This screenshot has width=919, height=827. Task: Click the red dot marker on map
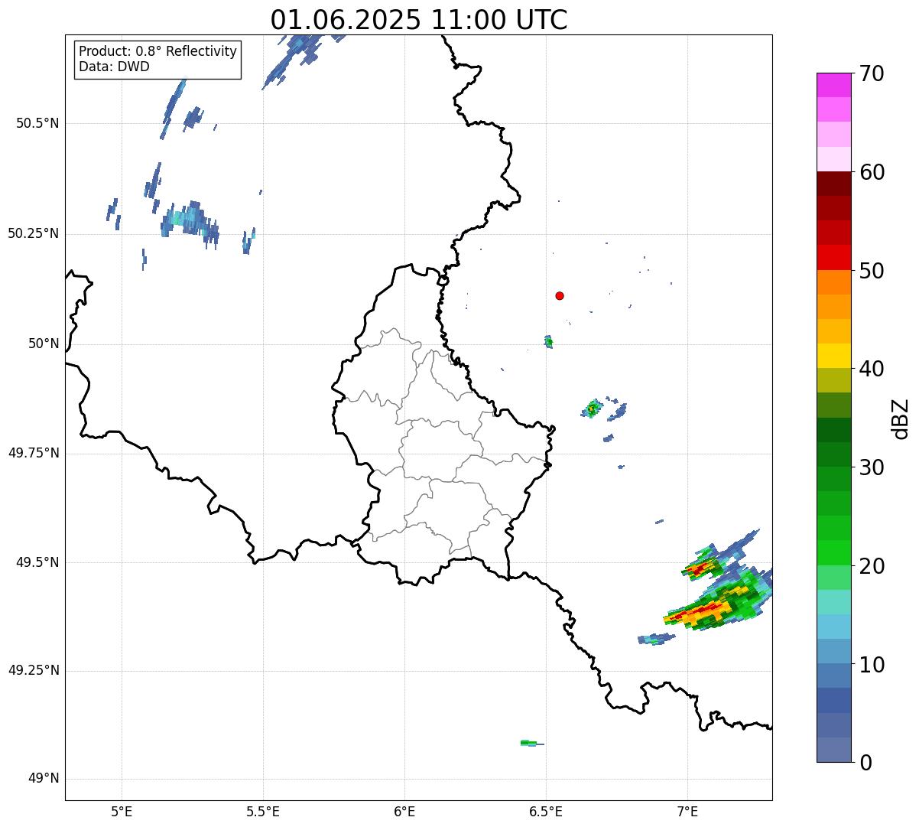click(x=560, y=295)
